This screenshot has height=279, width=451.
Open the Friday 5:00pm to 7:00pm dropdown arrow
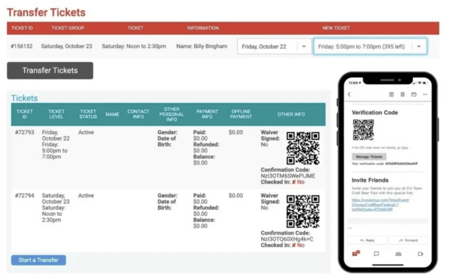[x=419, y=47]
